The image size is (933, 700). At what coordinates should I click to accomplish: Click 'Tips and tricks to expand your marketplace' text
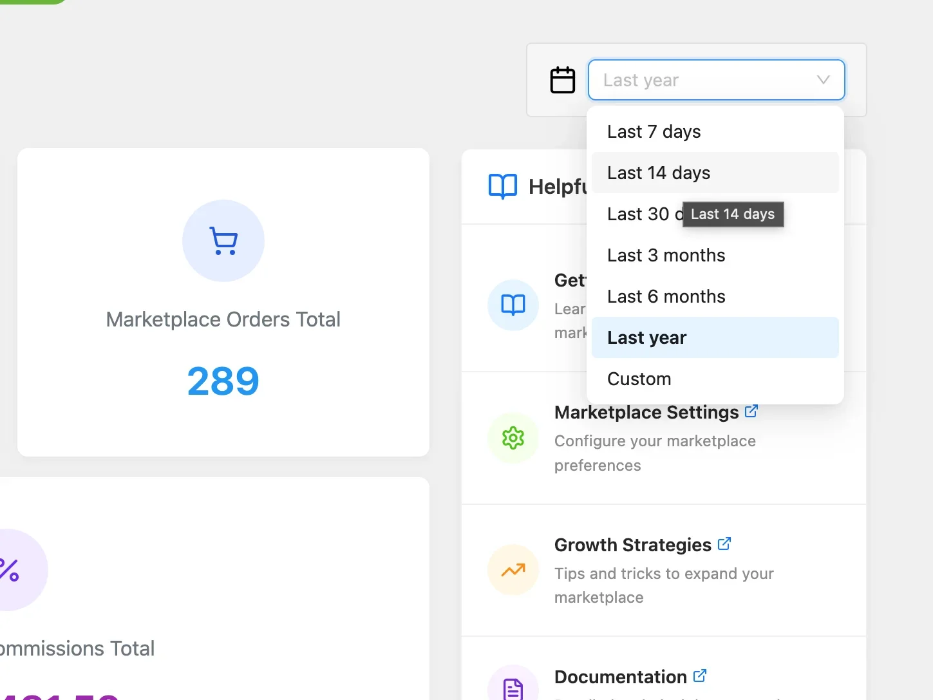pyautogui.click(x=664, y=585)
